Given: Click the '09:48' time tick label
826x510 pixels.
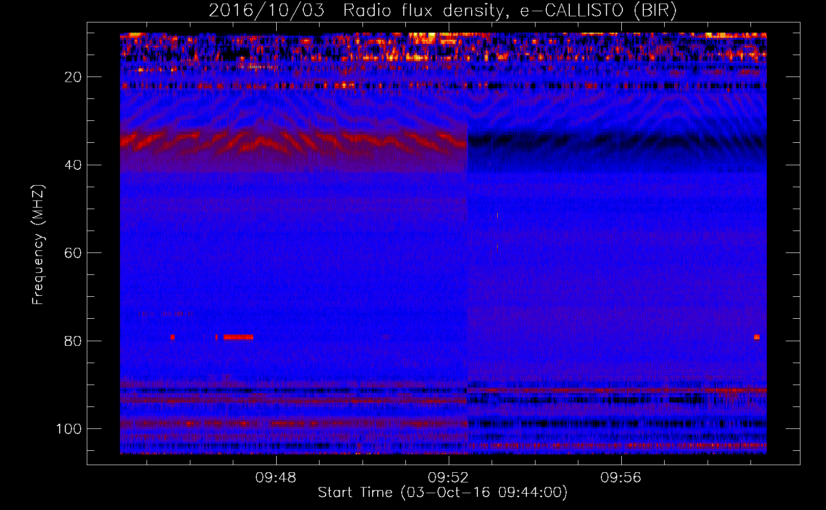Looking at the screenshot, I should [276, 478].
